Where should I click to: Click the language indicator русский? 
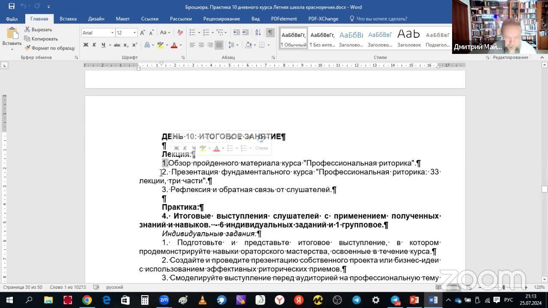[x=115, y=287]
